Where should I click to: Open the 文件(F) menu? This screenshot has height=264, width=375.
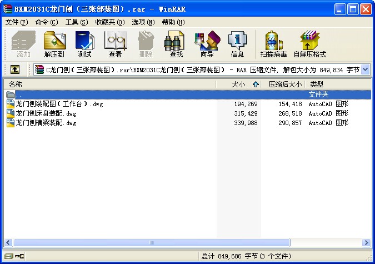point(17,22)
